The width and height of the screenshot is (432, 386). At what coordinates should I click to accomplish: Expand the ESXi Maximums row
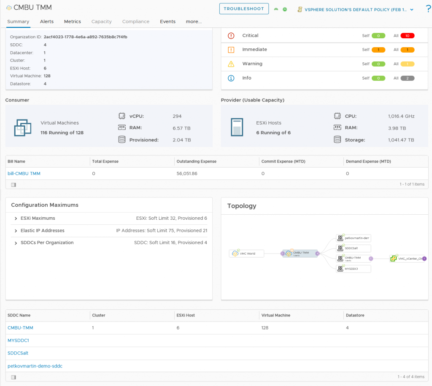[16, 218]
